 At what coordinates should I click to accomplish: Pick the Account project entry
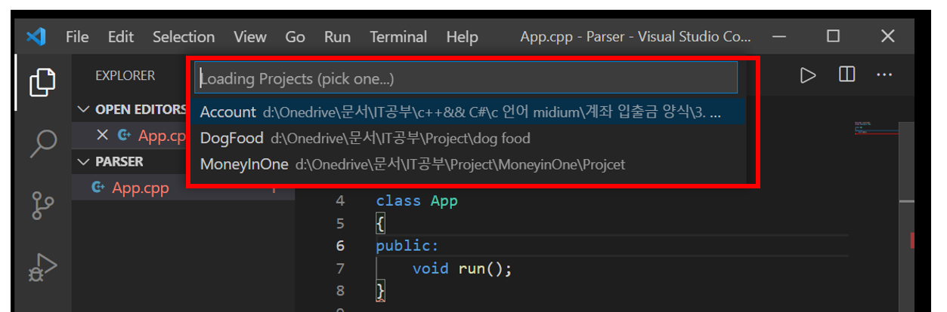pyautogui.click(x=469, y=112)
